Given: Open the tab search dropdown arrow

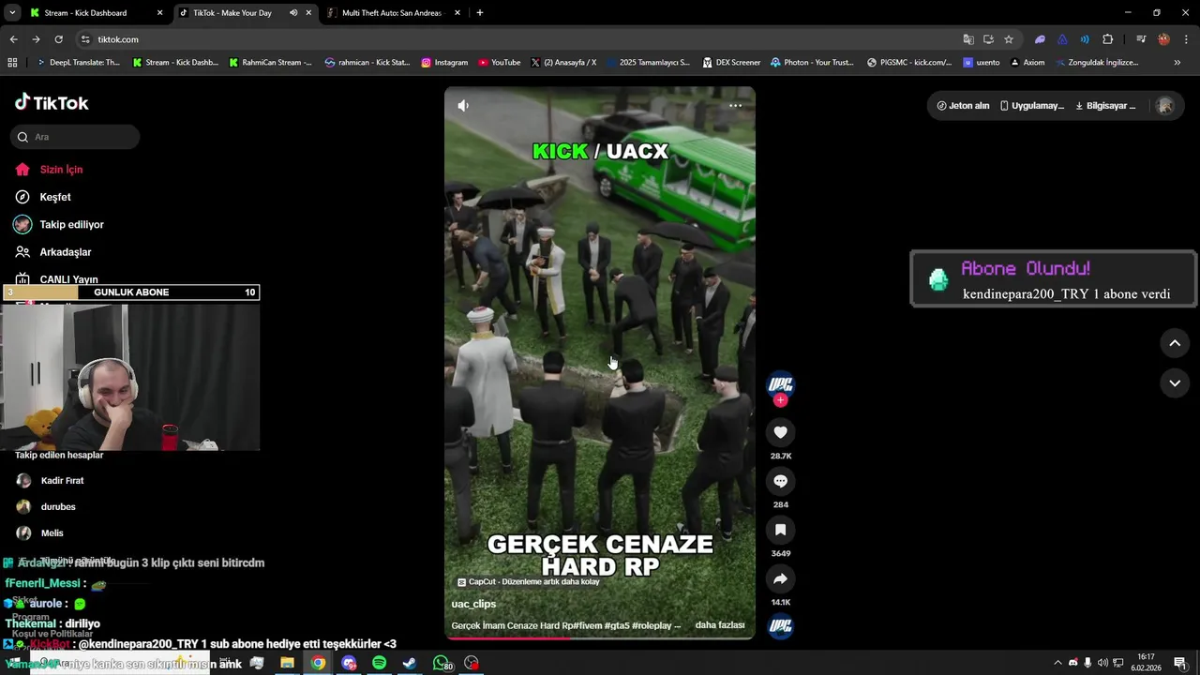Looking at the screenshot, I should 12,13.
